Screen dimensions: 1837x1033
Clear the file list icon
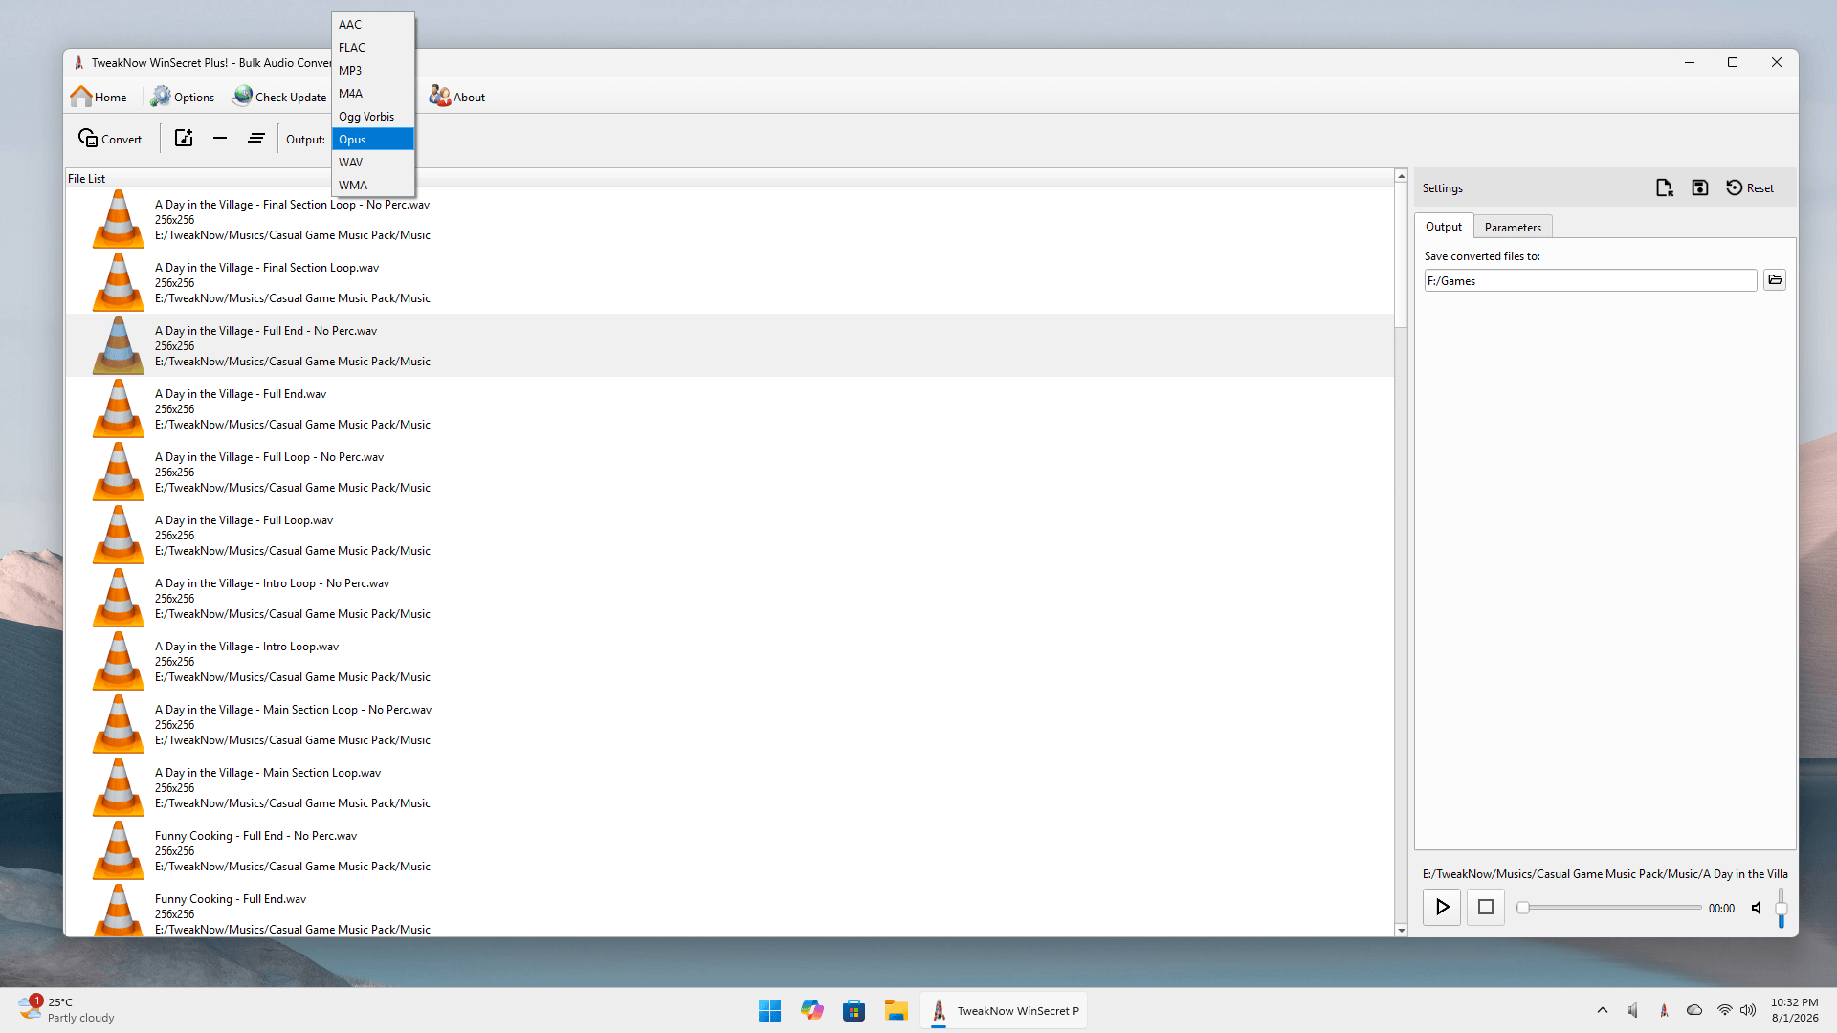256,139
